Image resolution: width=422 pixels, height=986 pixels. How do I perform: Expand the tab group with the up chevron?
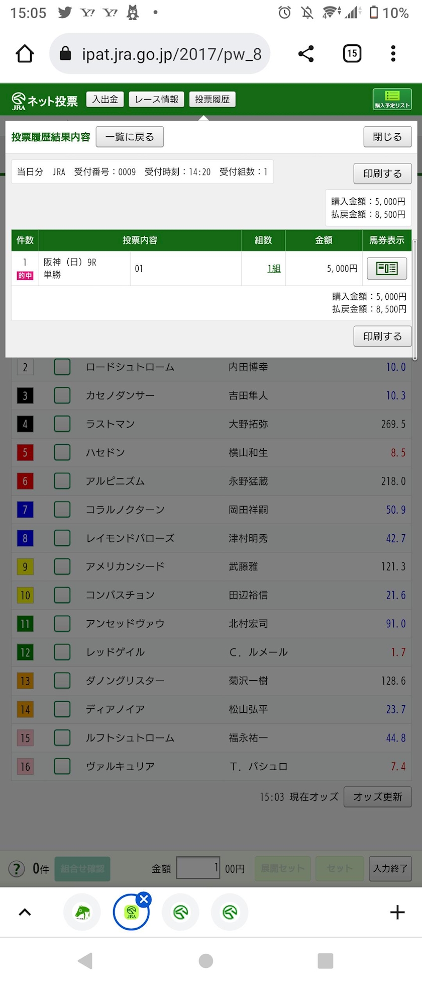(25, 912)
